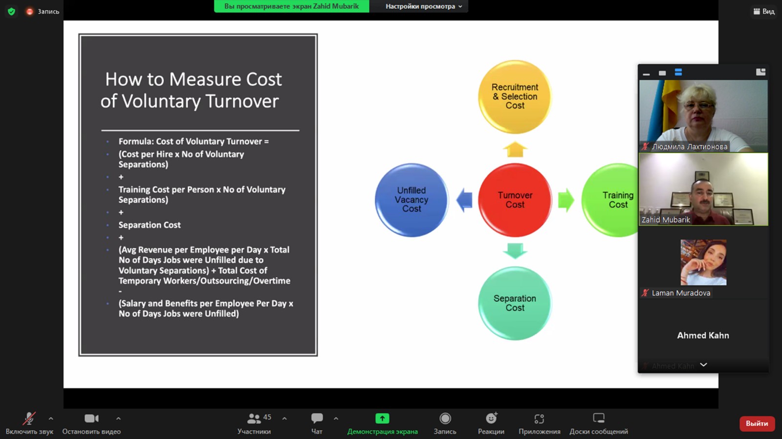Image resolution: width=782 pixels, height=439 pixels.
Task: Expand audio options arrow beside microphone
Action: (x=51, y=418)
